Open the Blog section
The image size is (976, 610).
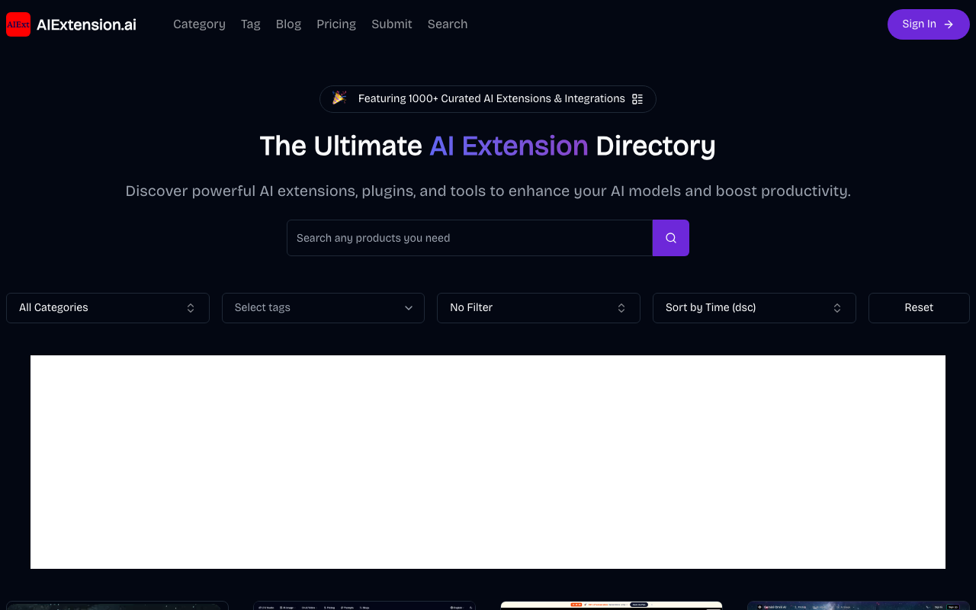tap(288, 24)
